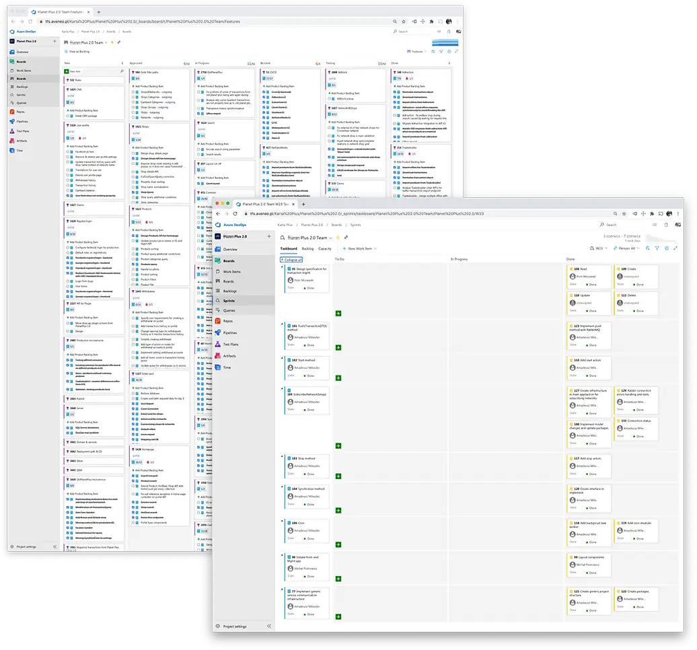Open Pipelines in the sprint window sidebar
Image resolution: width=697 pixels, height=650 pixels.
click(229, 332)
